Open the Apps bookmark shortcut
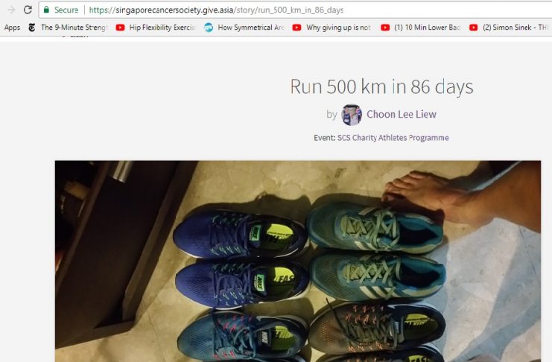Screen dimensions: 552x362 12,28
